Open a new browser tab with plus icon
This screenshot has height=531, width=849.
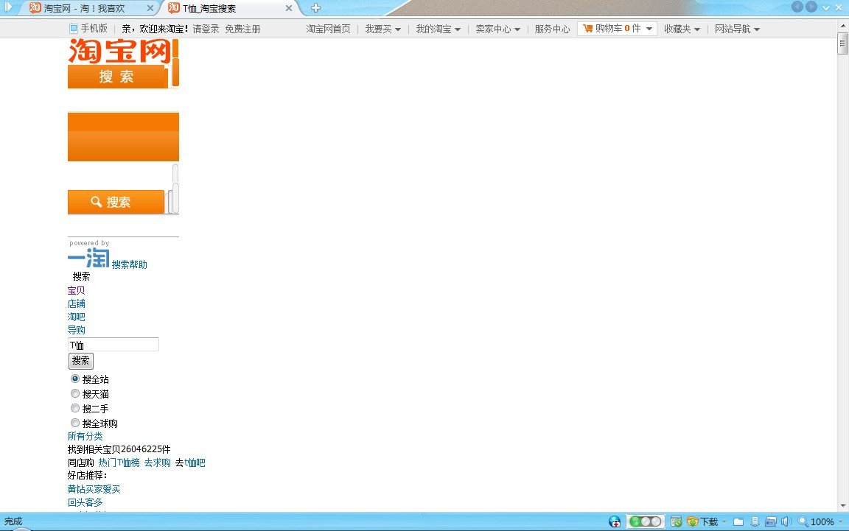pyautogui.click(x=315, y=8)
